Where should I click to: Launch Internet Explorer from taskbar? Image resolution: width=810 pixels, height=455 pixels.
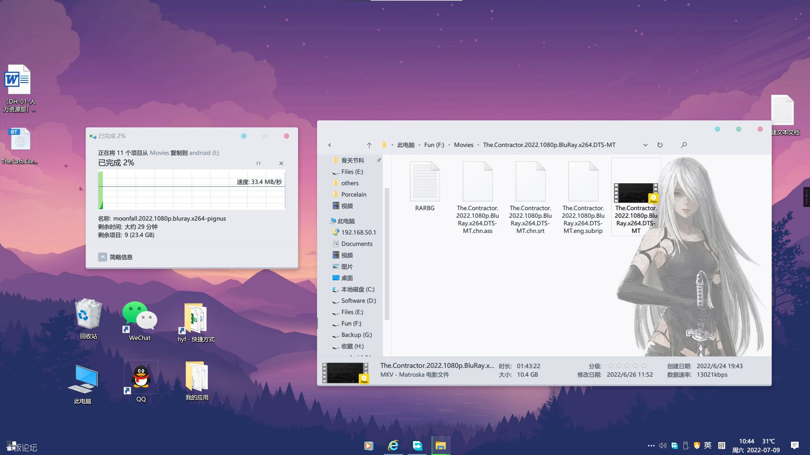(393, 446)
